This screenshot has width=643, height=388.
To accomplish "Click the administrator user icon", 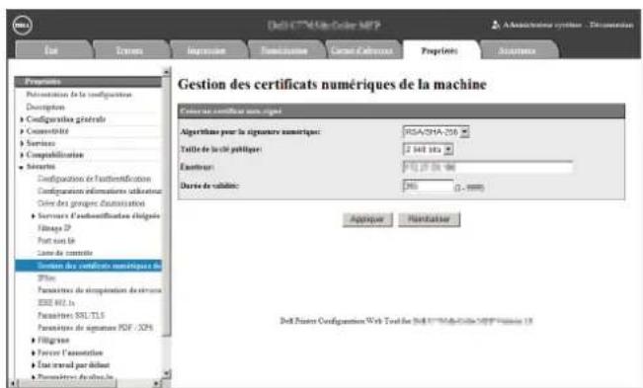I will click(x=496, y=25).
